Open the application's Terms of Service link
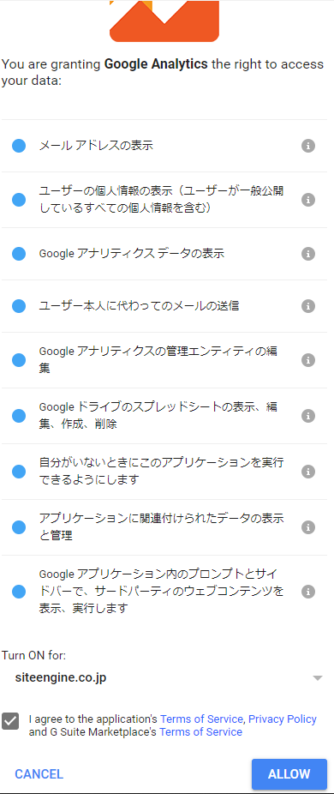Screen dimensions: 334x794 coord(201,719)
